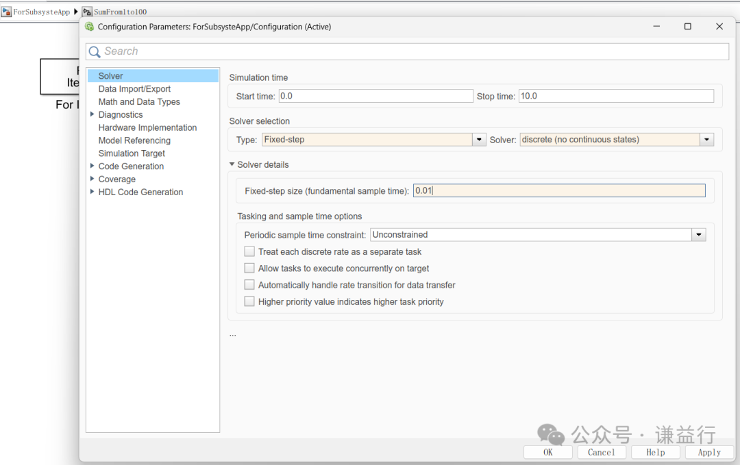Click the Help button
The width and height of the screenshot is (740, 465).
[655, 452]
